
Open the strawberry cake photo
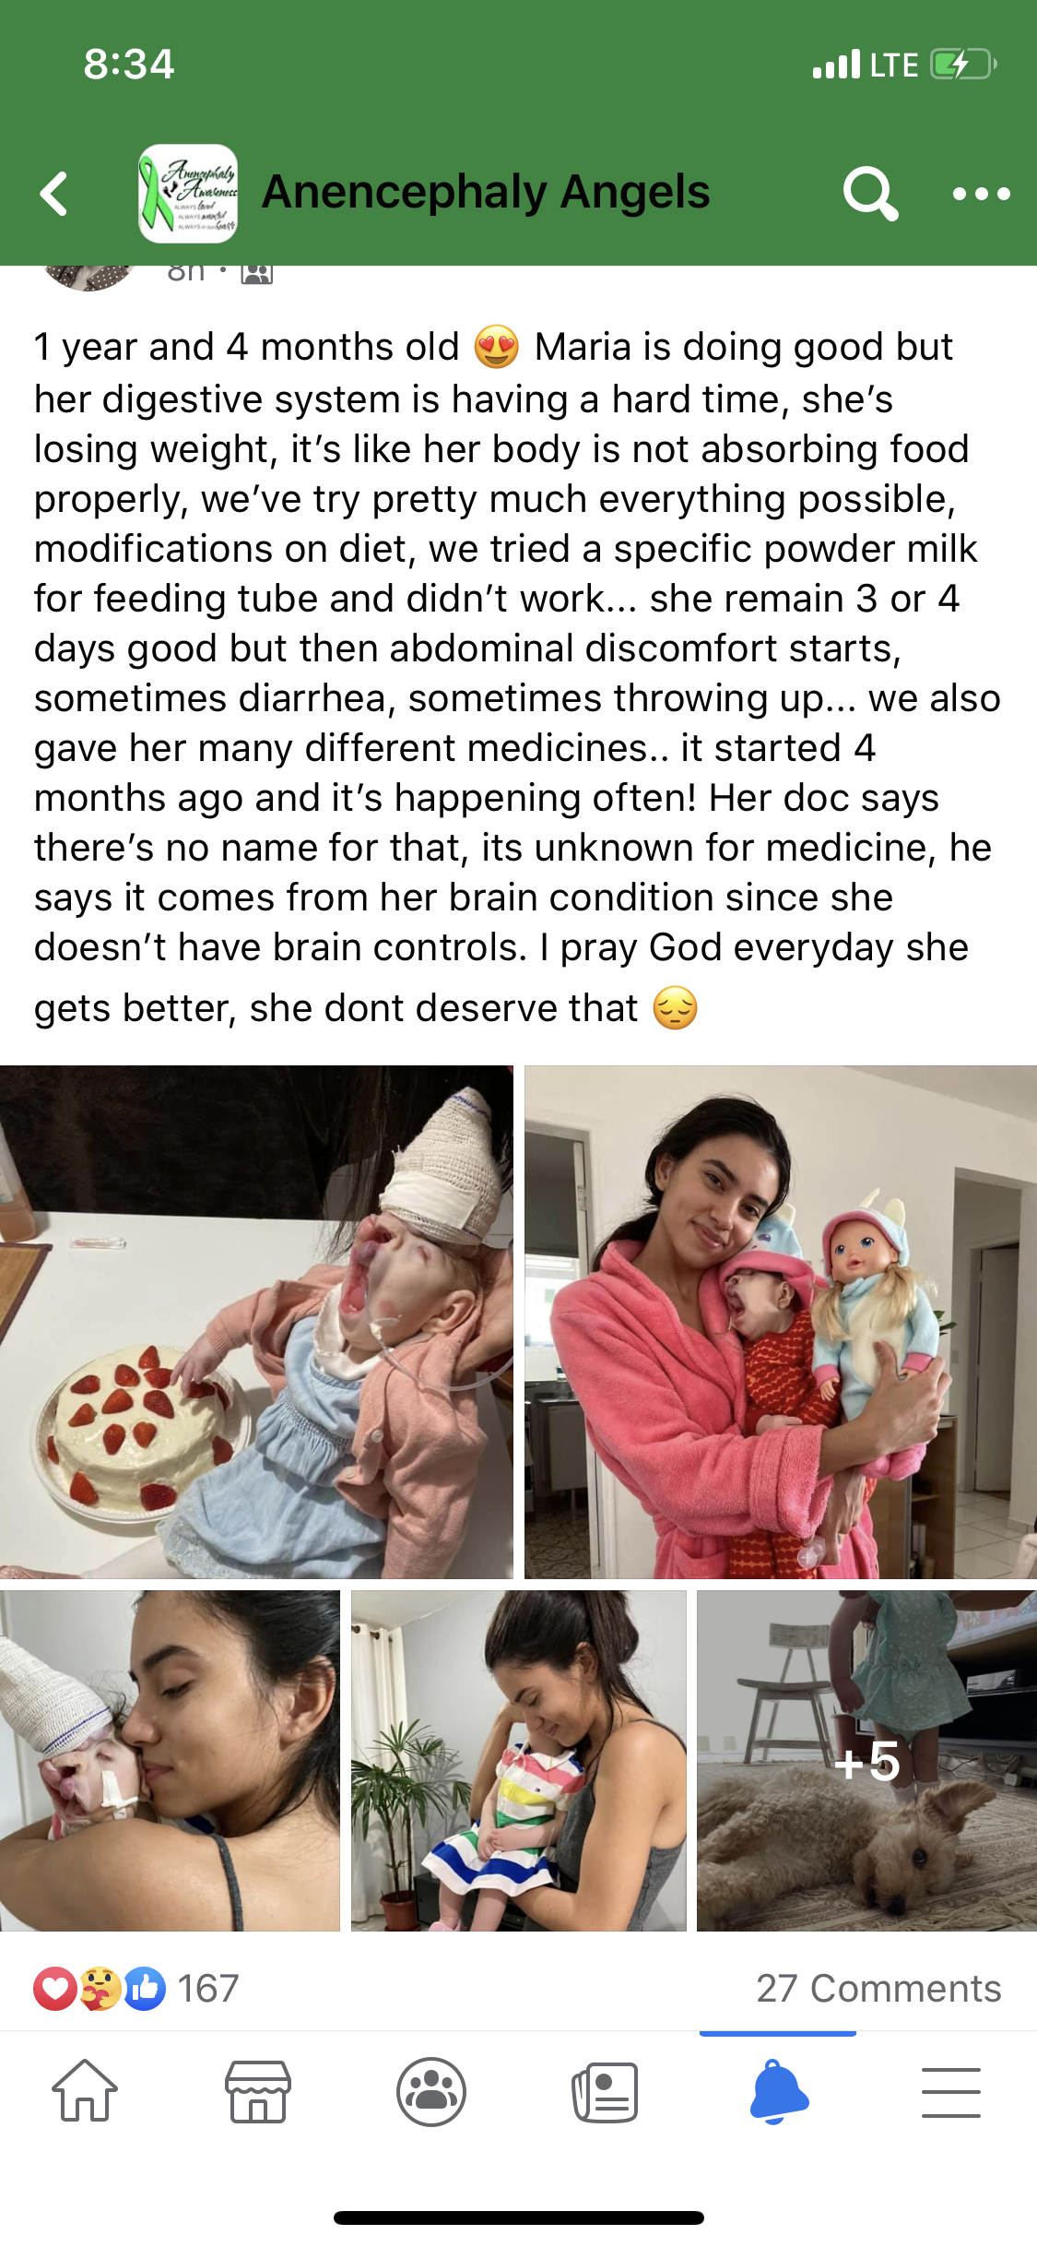coord(256,1322)
